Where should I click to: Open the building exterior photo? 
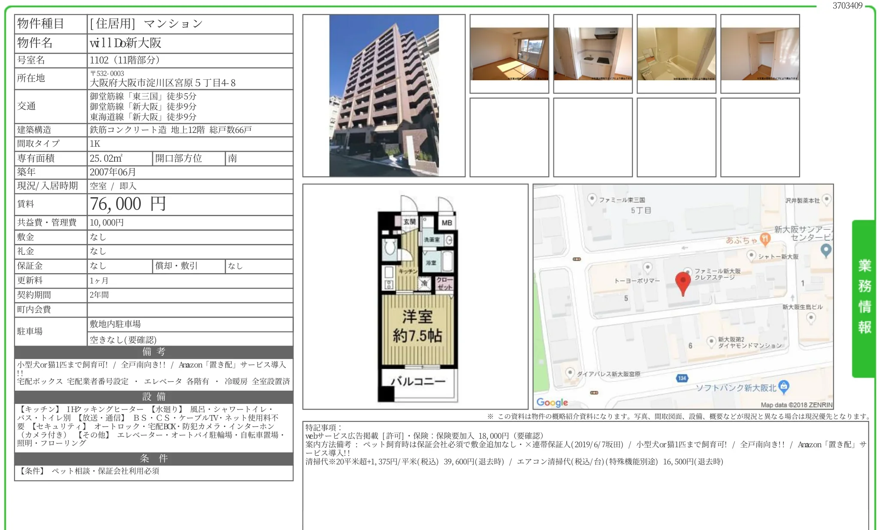point(384,96)
